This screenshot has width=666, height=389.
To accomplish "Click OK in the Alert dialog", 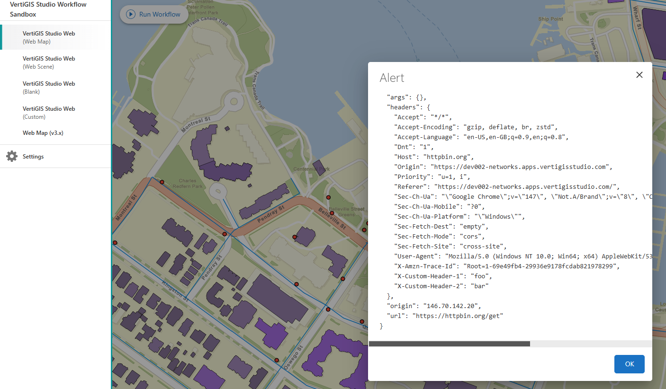I will click(x=629, y=364).
